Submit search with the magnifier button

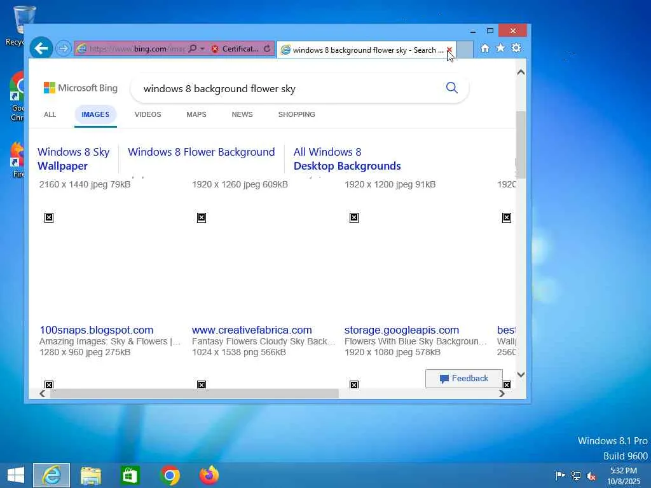pos(452,88)
